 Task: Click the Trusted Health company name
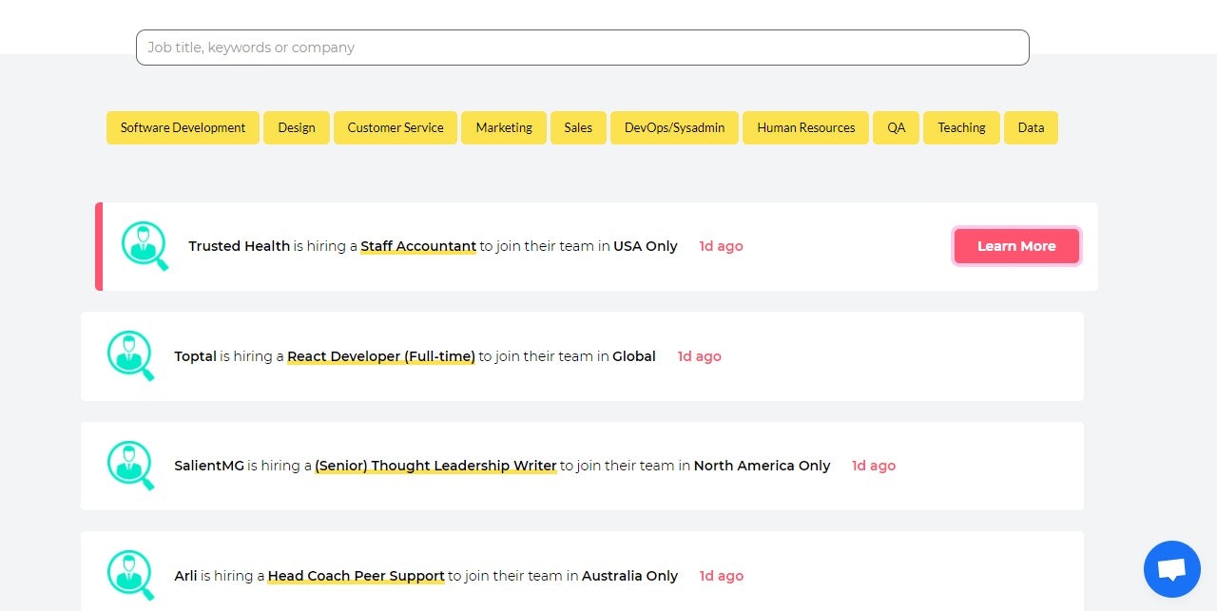tap(240, 246)
